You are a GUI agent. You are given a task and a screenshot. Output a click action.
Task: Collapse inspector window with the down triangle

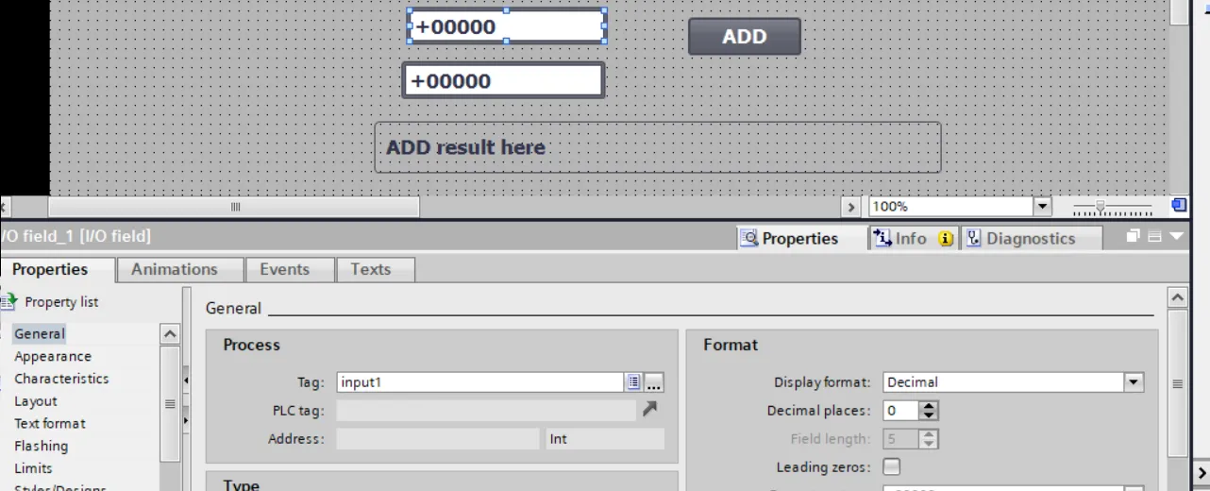tap(1176, 237)
